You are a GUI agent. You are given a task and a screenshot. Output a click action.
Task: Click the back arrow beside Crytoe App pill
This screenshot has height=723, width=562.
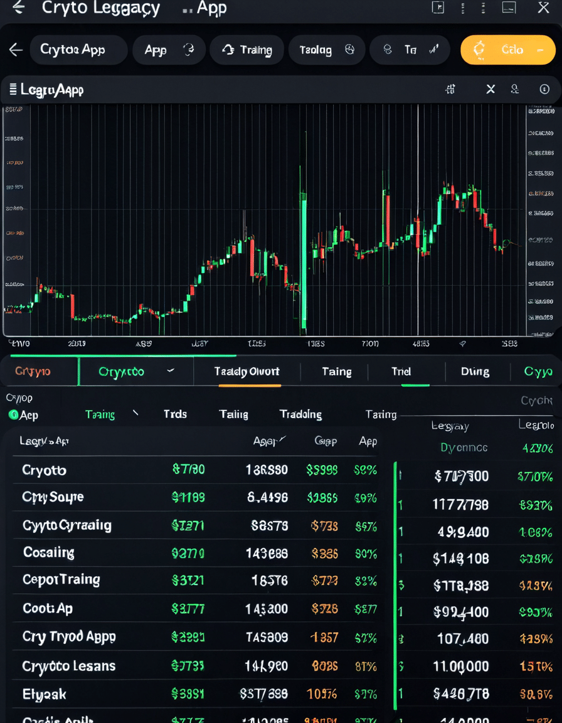click(x=16, y=50)
